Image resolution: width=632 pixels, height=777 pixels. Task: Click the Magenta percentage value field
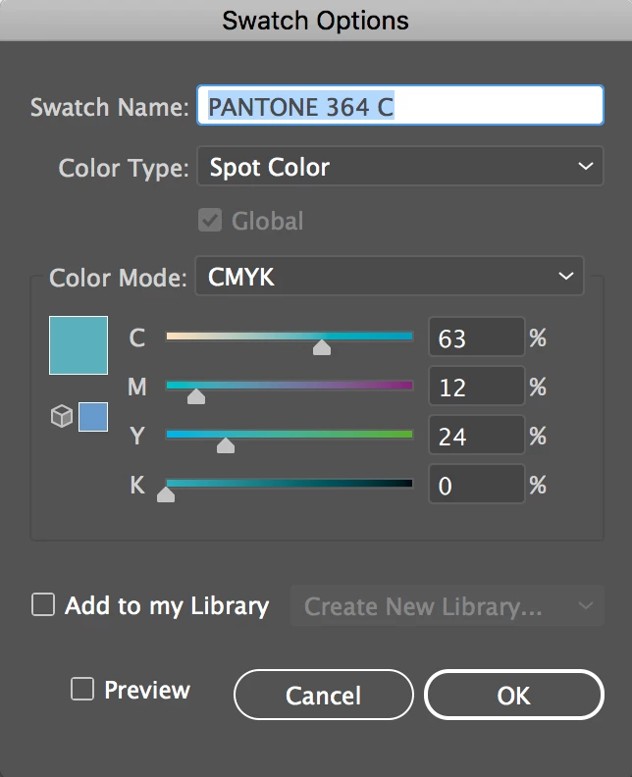(476, 388)
